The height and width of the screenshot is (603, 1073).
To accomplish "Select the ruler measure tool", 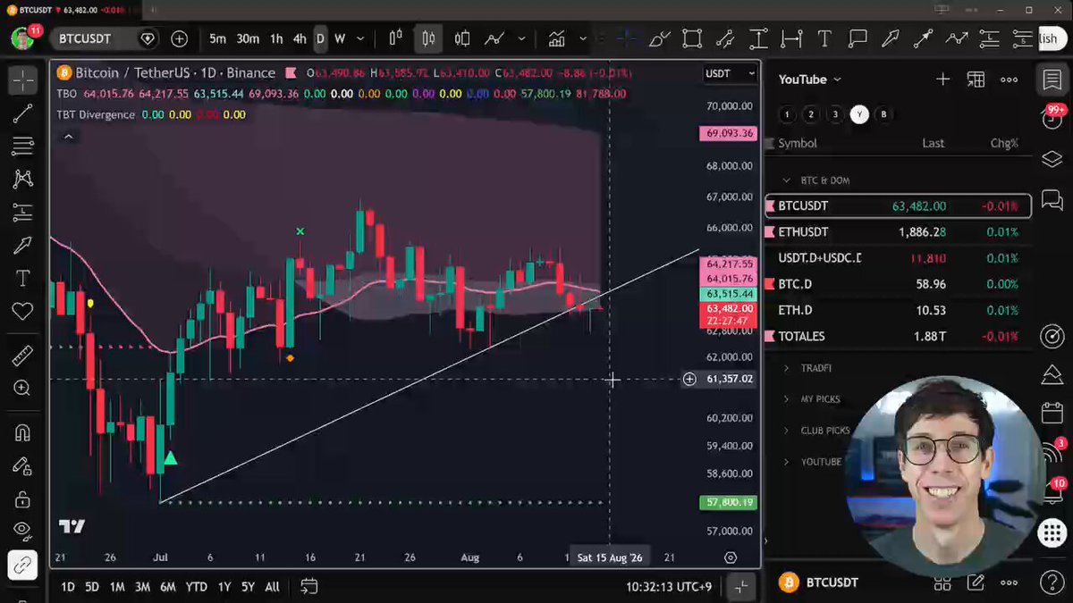I will tap(22, 356).
